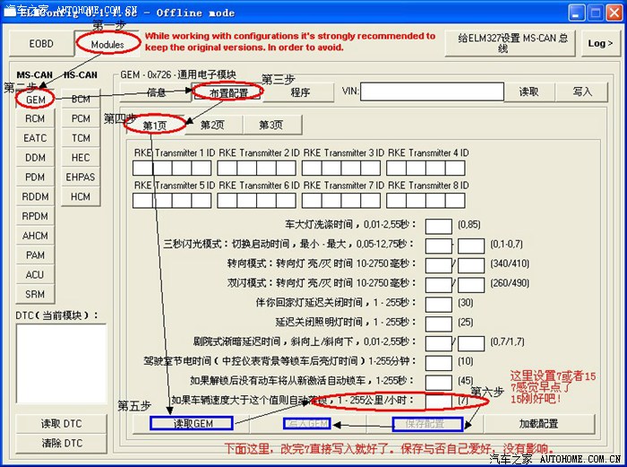Screen dimensions: 627x467
Task: Select the GEM module
Action: point(35,99)
